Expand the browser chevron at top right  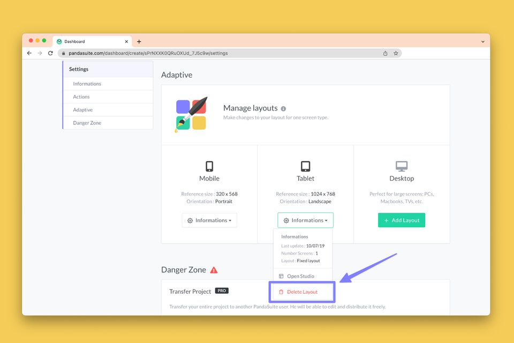482,41
